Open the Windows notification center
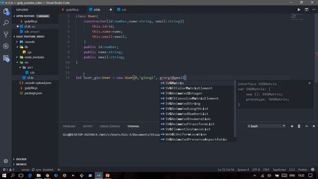This screenshot has height=179, width=318. click(310, 176)
